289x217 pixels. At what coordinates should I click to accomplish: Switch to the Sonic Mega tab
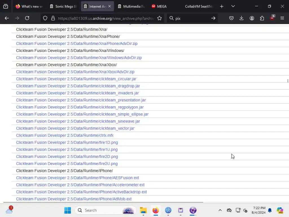click(x=64, y=6)
